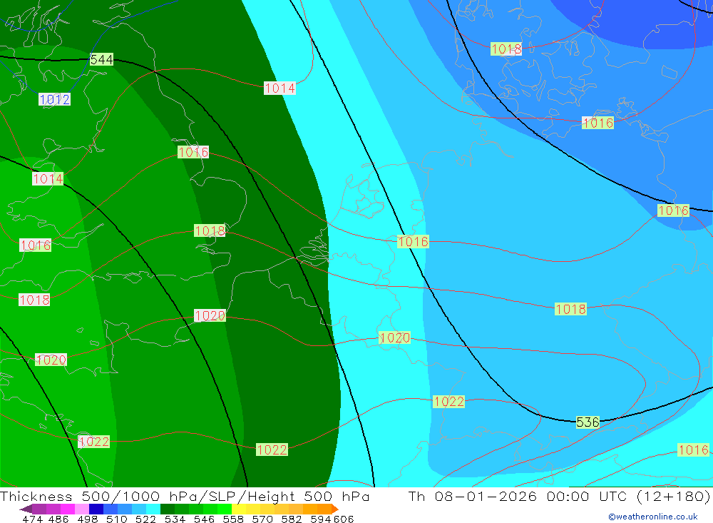Click the orange arrow tip of the legend
This screenshot has width=713, height=523.
click(x=335, y=509)
